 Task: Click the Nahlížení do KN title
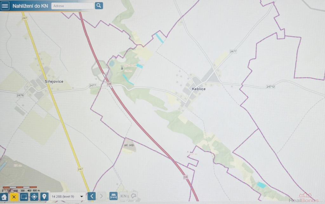30,6
